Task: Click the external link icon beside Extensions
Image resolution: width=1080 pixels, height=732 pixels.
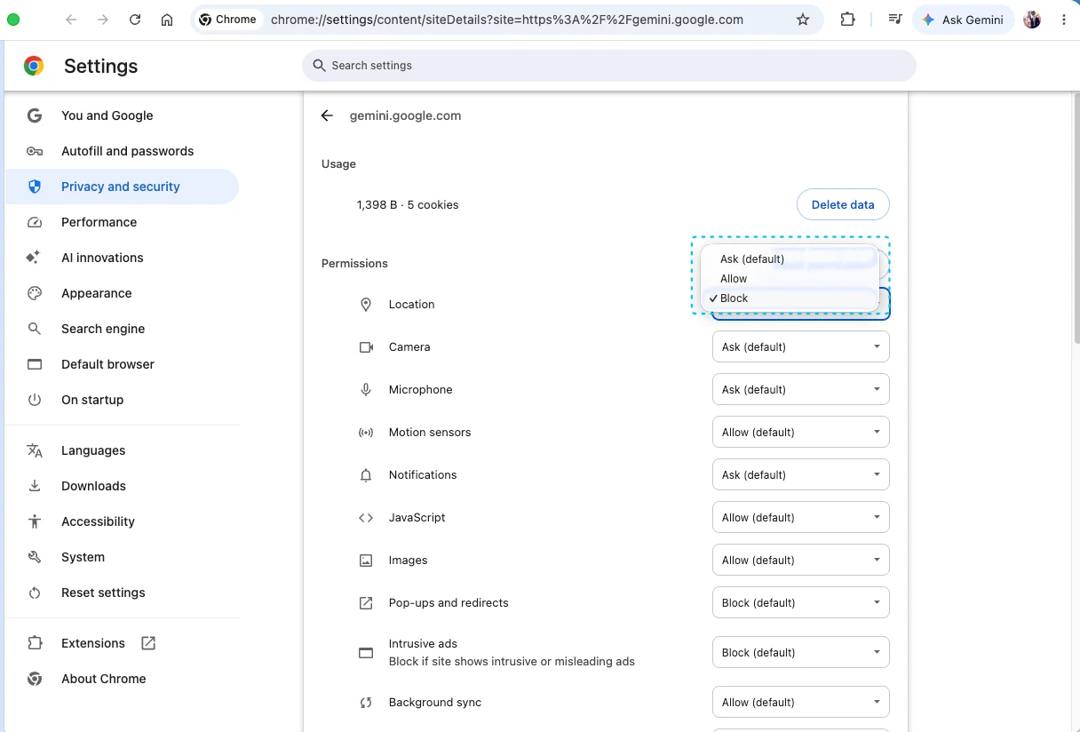Action: tap(148, 643)
